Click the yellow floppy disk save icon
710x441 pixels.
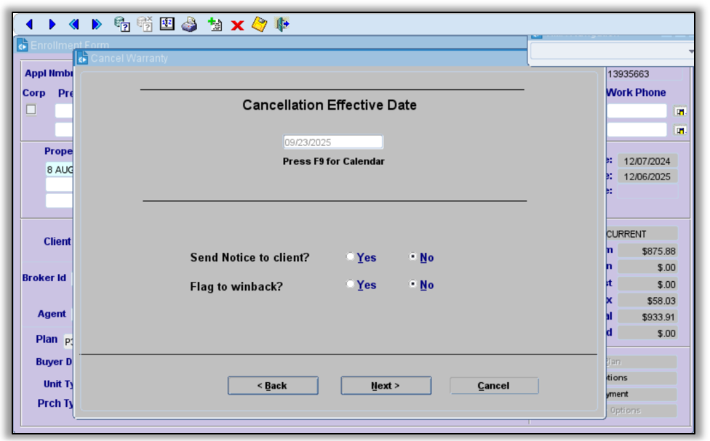coord(259,25)
